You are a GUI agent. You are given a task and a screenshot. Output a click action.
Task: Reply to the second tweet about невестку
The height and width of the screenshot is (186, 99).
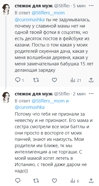(18, 181)
